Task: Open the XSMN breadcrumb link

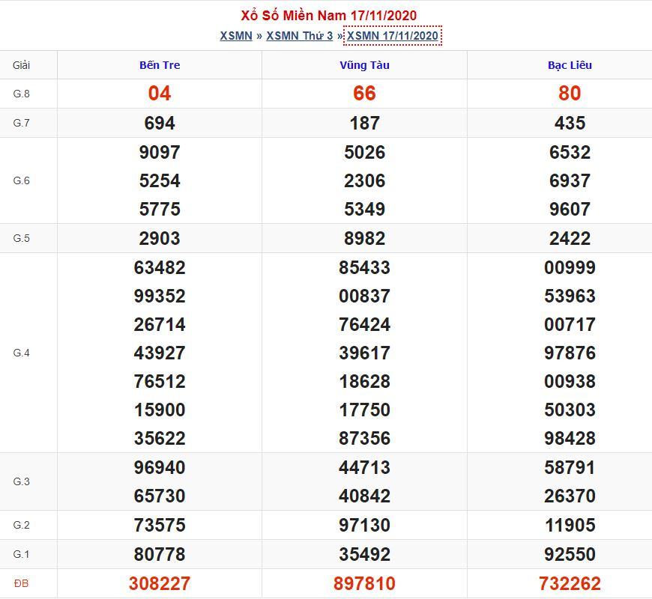Action: pyautogui.click(x=236, y=36)
